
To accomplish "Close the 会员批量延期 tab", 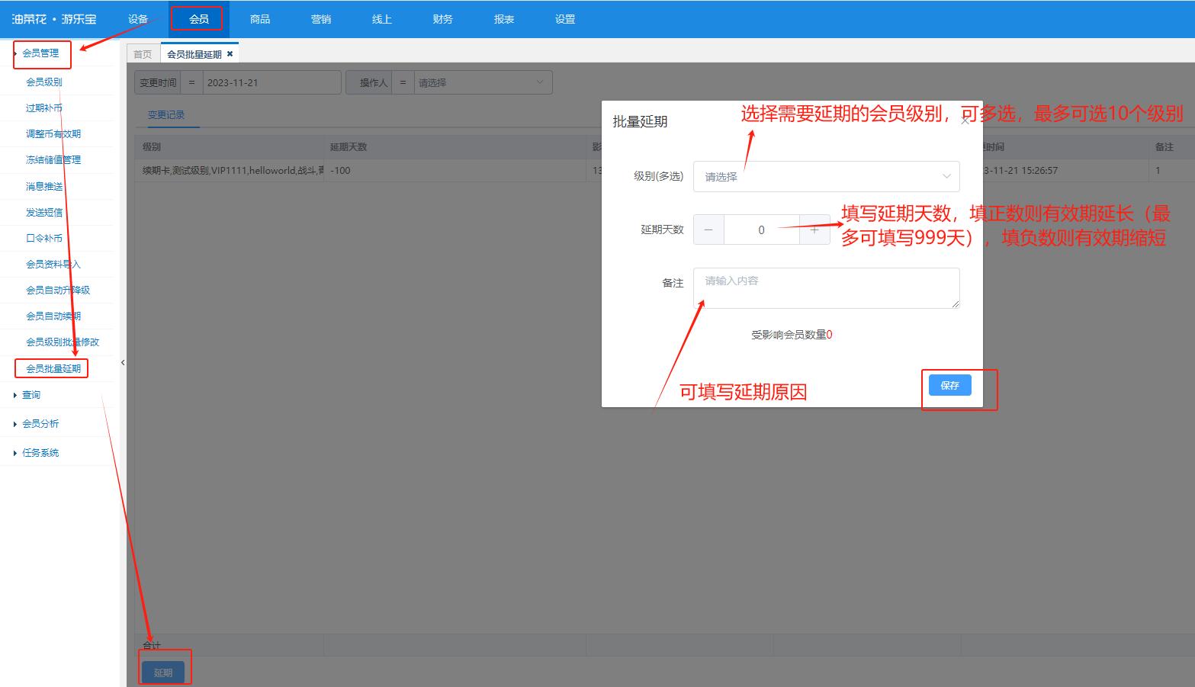I will (x=230, y=53).
